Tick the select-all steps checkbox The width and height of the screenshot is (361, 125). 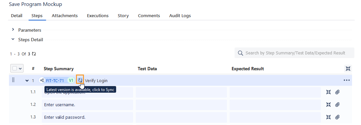[15, 68]
